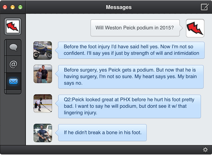Image resolution: width=212 pixels, height=161 pixels.
Task: Open the motocross rider profile thumbnail
Action: click(43, 133)
